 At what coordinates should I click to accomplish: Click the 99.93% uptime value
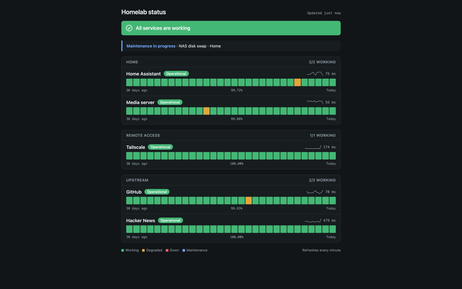tap(237, 208)
